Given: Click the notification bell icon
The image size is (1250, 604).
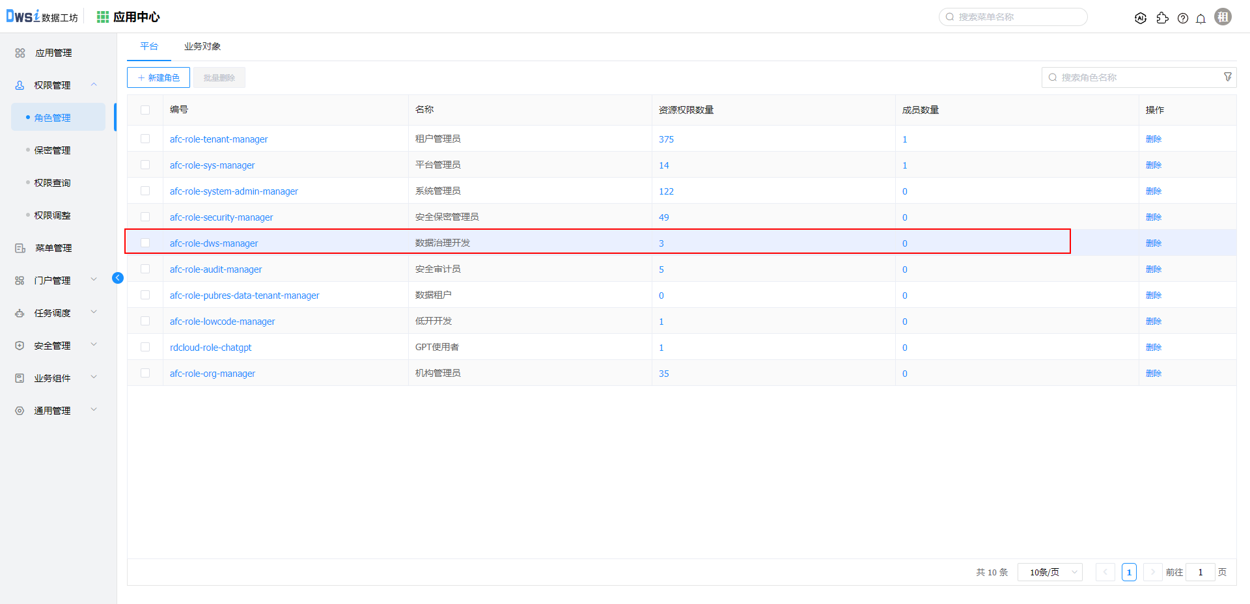Looking at the screenshot, I should 1201,18.
